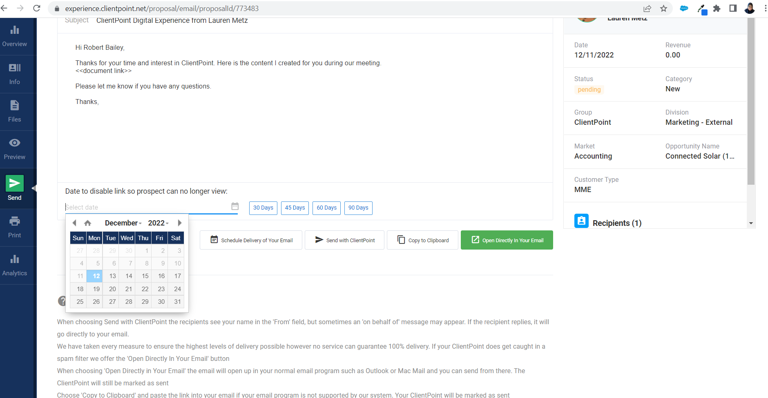Click the calendar icon in date field

point(235,206)
